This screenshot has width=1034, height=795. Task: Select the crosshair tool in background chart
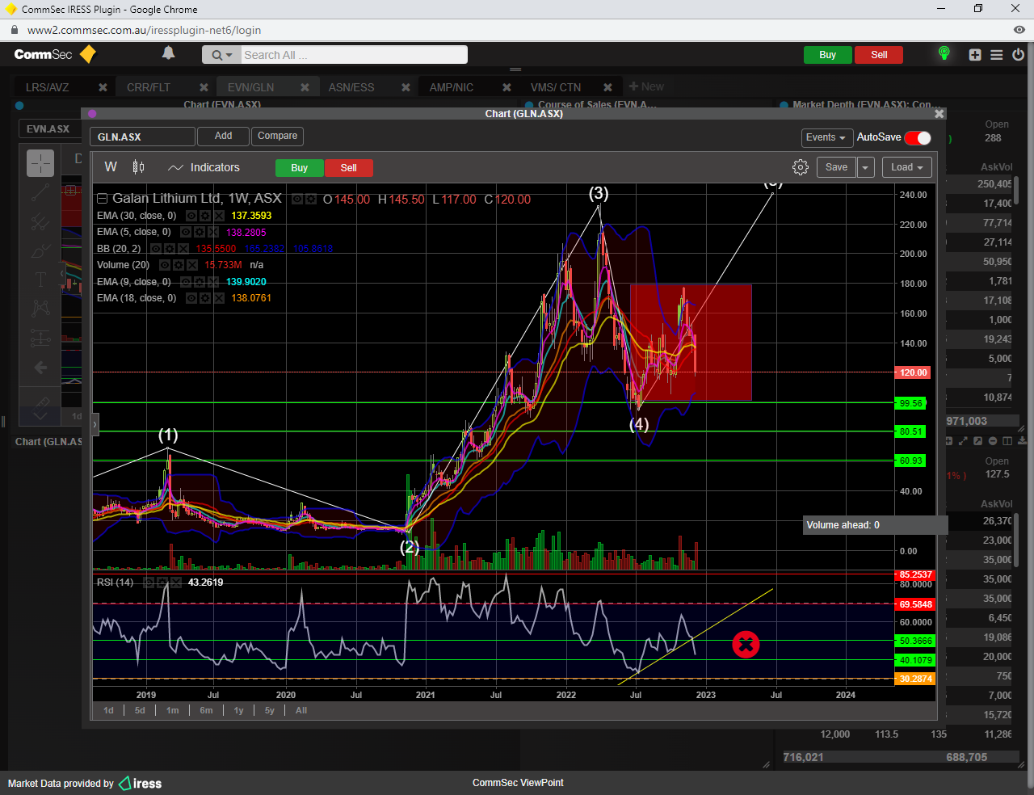point(40,163)
